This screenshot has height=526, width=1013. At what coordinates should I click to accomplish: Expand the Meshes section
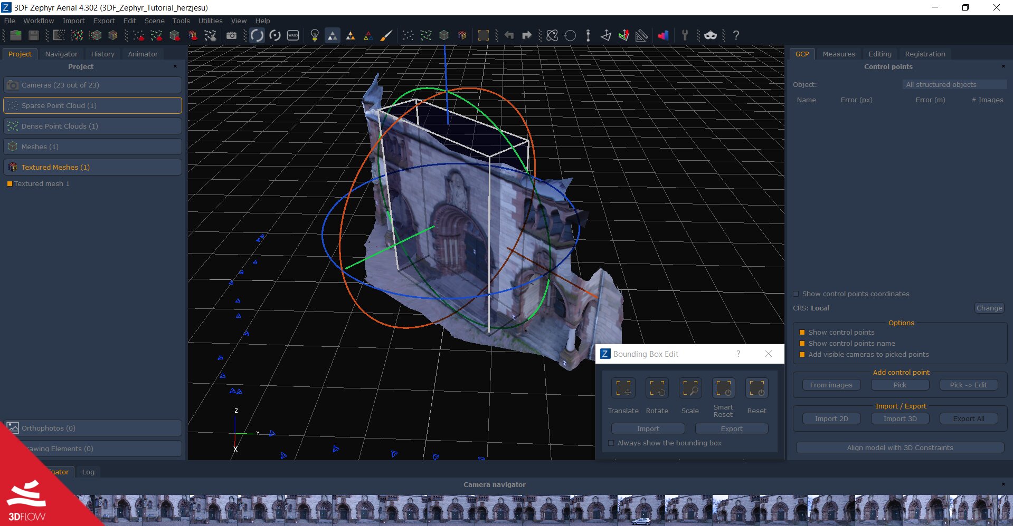pyautogui.click(x=92, y=147)
